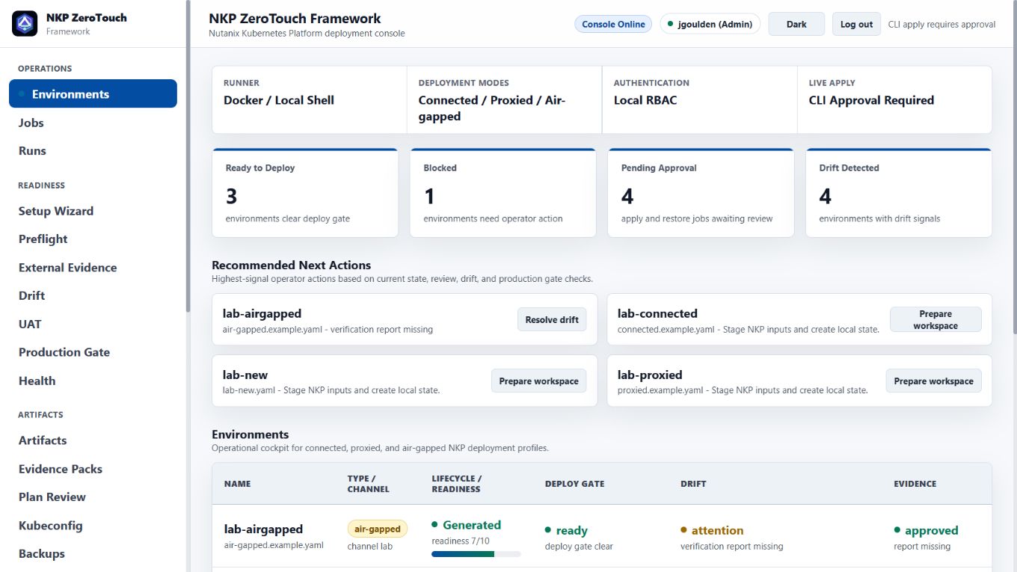Click lab-airgapped name in Environments table

(x=264, y=529)
